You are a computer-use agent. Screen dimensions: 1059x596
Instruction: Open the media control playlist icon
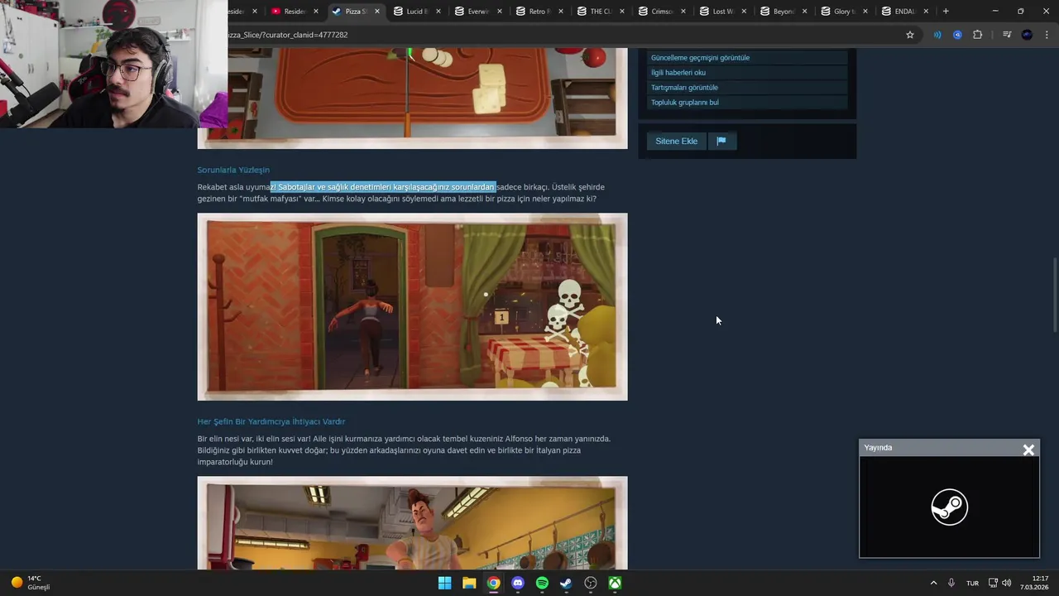(1007, 35)
